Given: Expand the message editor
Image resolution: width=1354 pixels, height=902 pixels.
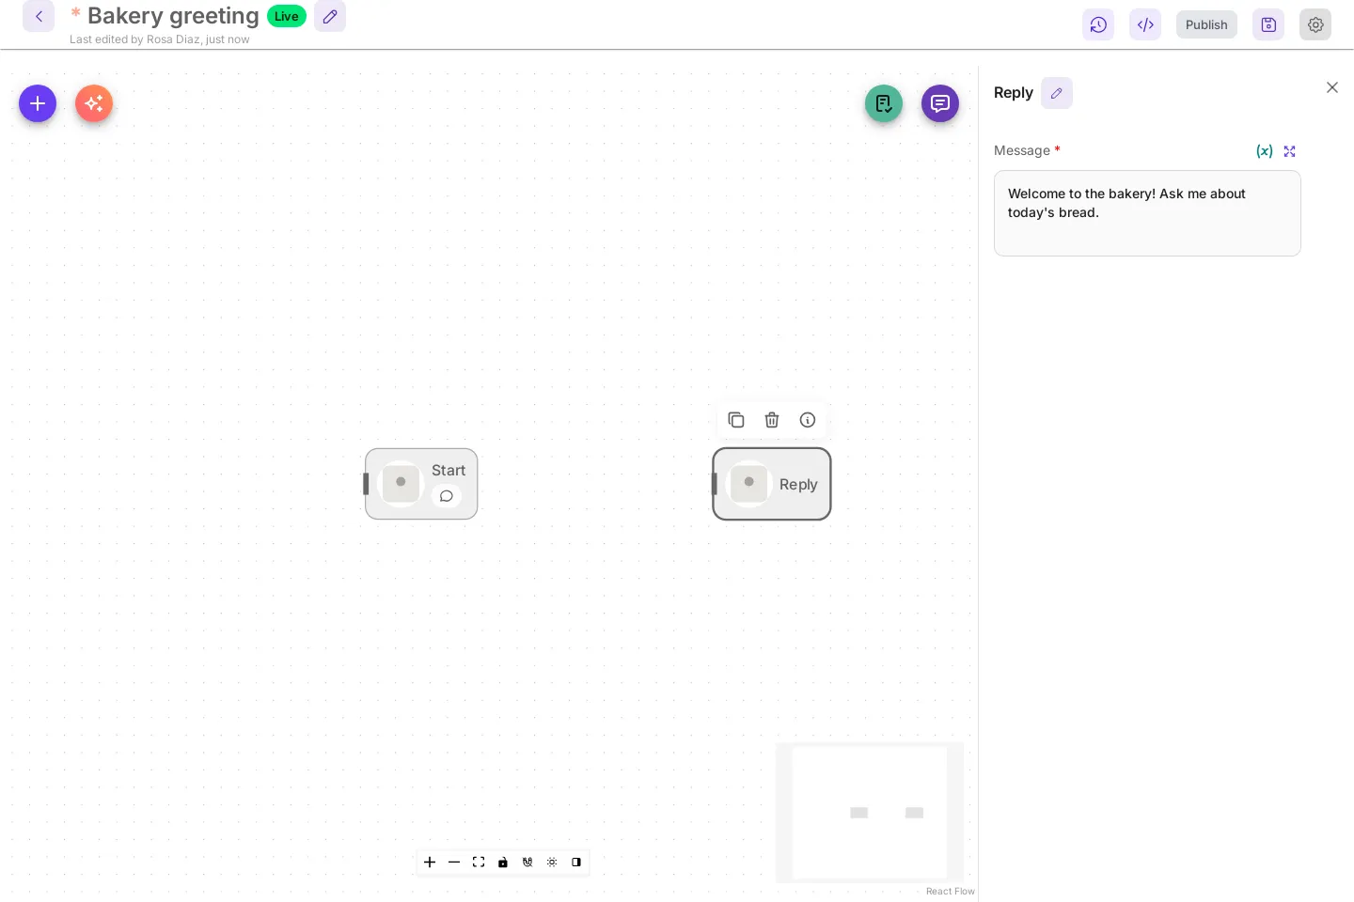Looking at the screenshot, I should (x=1290, y=151).
